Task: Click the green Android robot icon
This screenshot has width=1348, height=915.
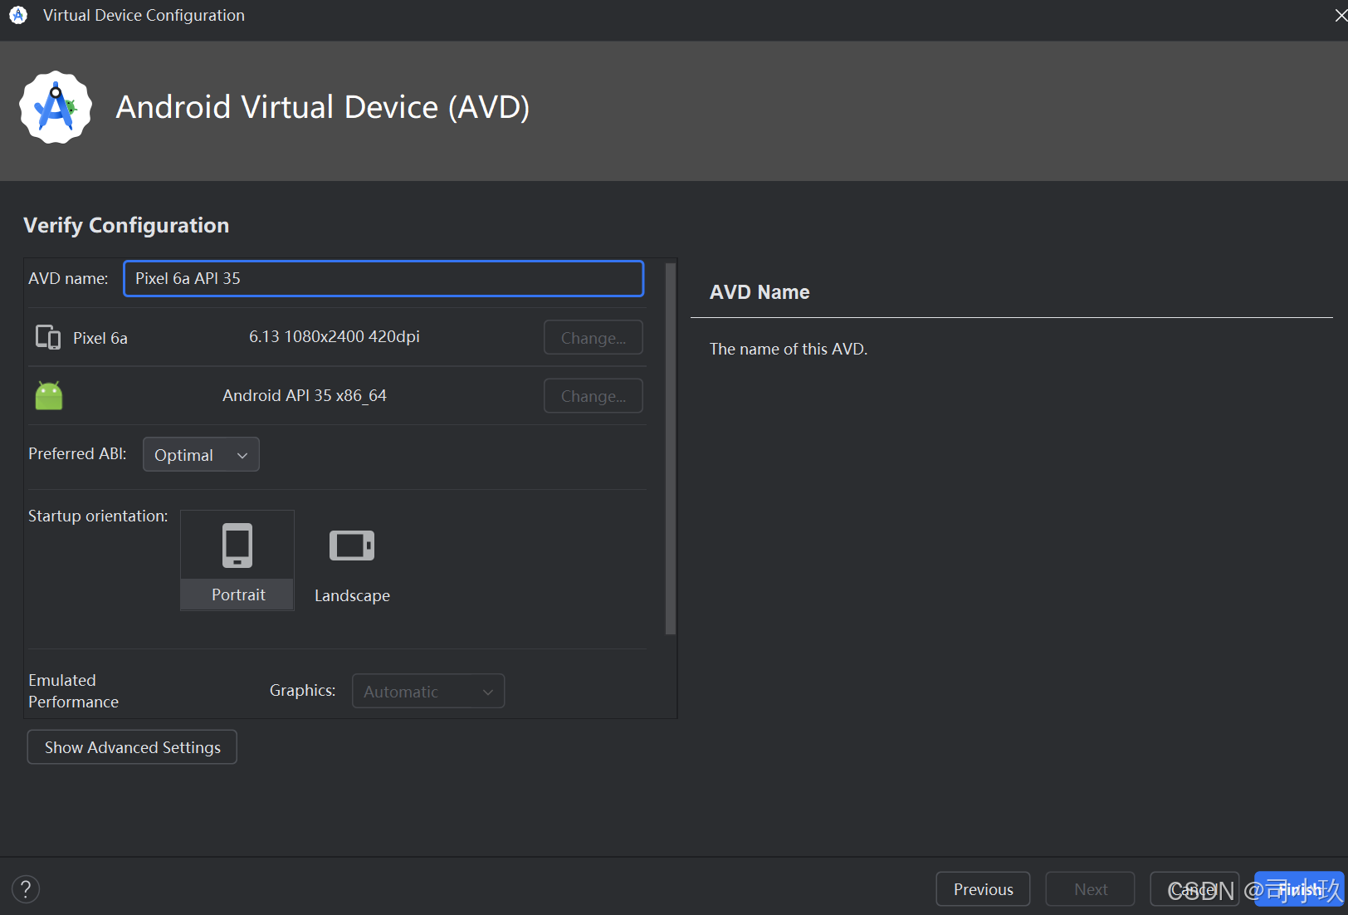Action: coord(49,395)
